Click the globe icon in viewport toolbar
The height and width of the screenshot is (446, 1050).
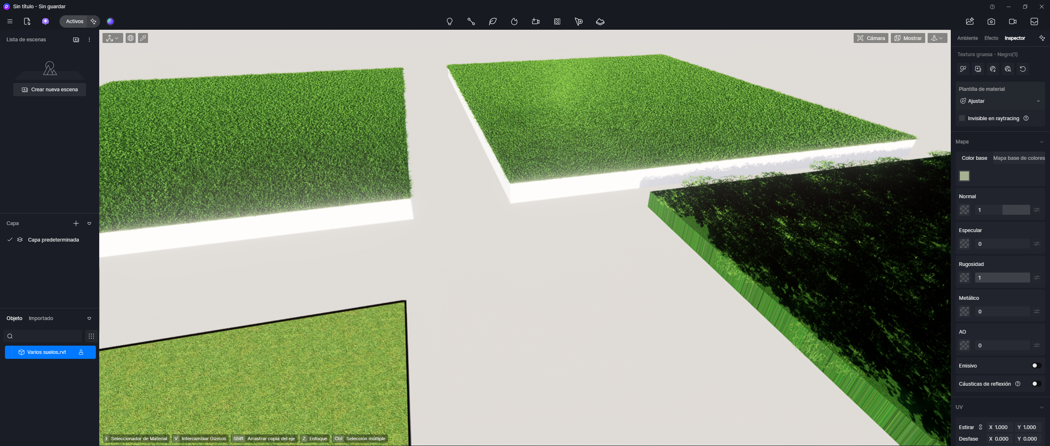click(x=131, y=38)
